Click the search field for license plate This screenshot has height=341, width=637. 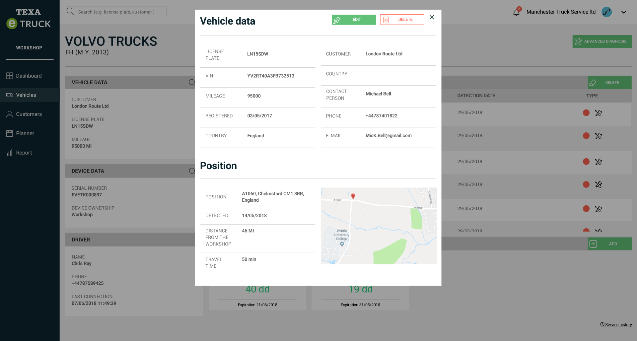point(115,12)
